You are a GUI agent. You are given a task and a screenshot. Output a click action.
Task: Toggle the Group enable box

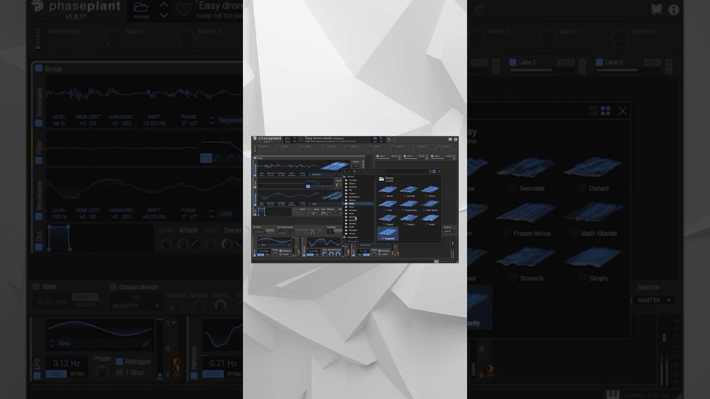click(x=255, y=158)
